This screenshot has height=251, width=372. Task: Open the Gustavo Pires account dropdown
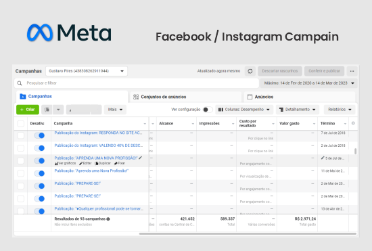coord(87,71)
